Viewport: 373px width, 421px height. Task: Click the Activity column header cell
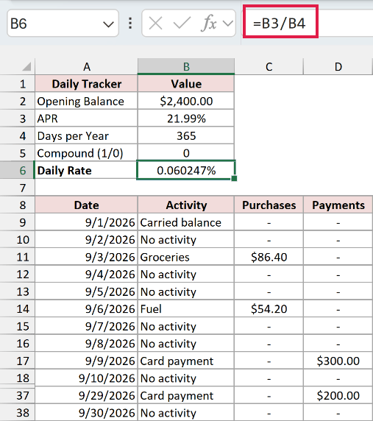186,205
